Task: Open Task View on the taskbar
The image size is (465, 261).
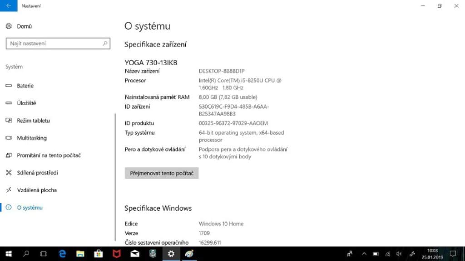Action: [x=44, y=254]
